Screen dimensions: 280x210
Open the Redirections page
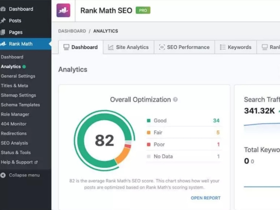(x=14, y=133)
